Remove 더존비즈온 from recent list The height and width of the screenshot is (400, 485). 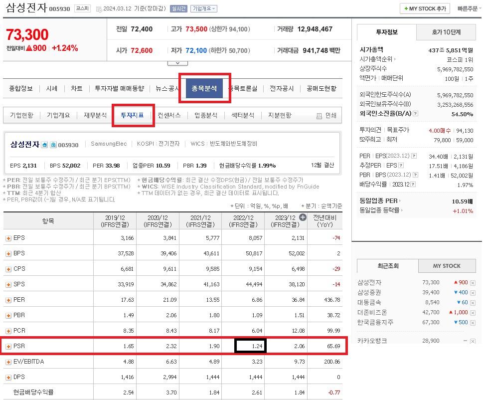[x=473, y=313]
